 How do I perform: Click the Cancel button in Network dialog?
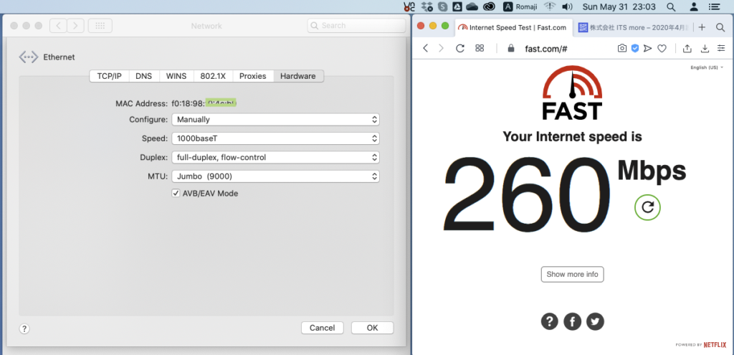point(322,328)
